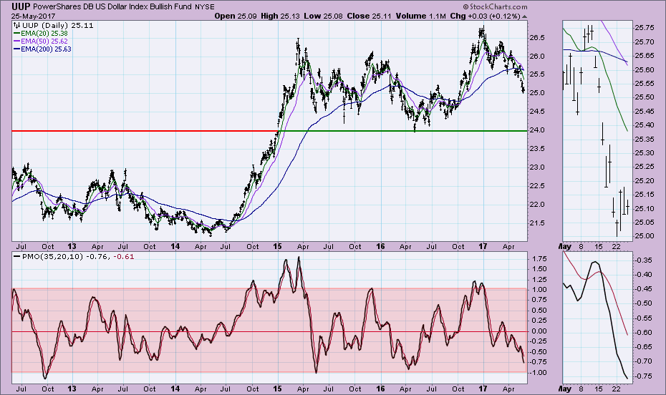Click the up-arrow triangle beside Chg value
The width and height of the screenshot is (666, 395).
[526, 15]
